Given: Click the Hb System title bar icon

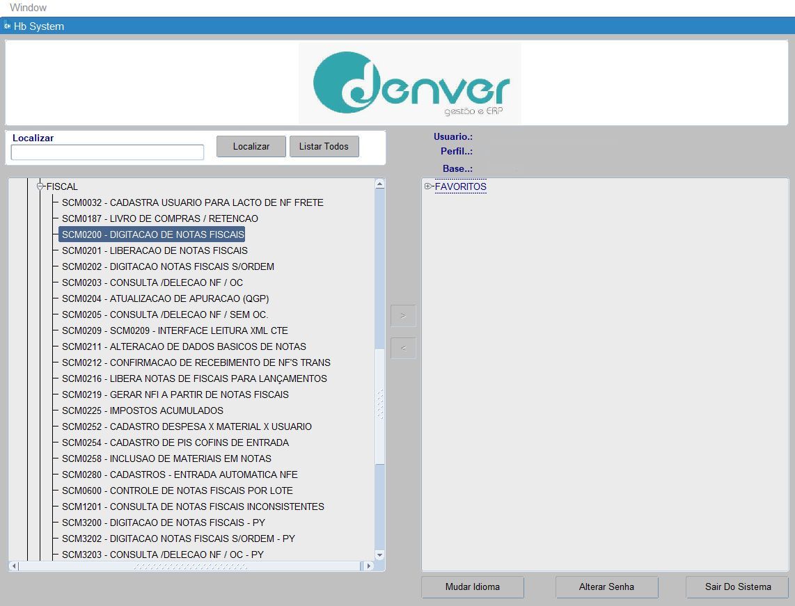Looking at the screenshot, I should coord(7,26).
